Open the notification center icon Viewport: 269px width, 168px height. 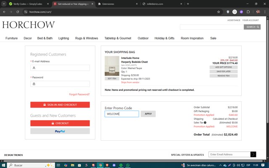(x=263, y=165)
